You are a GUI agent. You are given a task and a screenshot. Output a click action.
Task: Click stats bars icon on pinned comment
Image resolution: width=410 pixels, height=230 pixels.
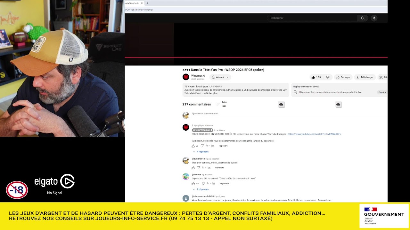(212, 146)
